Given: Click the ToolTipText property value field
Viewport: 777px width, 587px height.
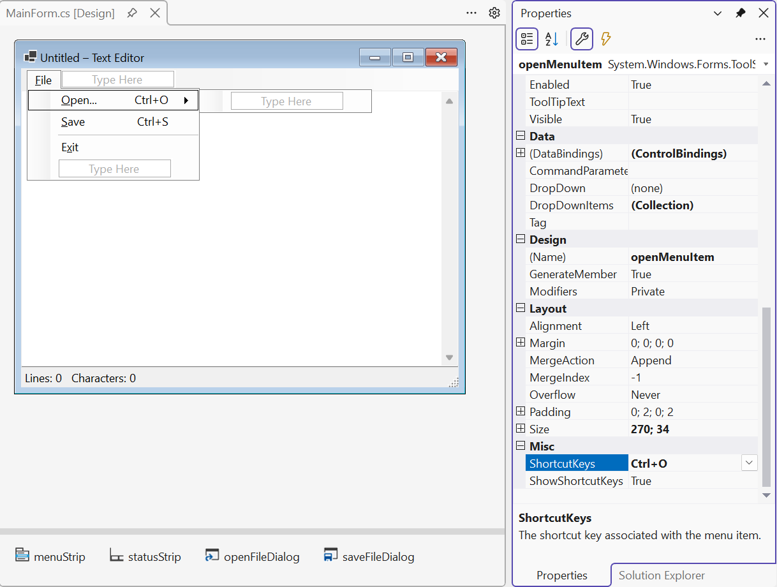Looking at the screenshot, I should click(693, 101).
